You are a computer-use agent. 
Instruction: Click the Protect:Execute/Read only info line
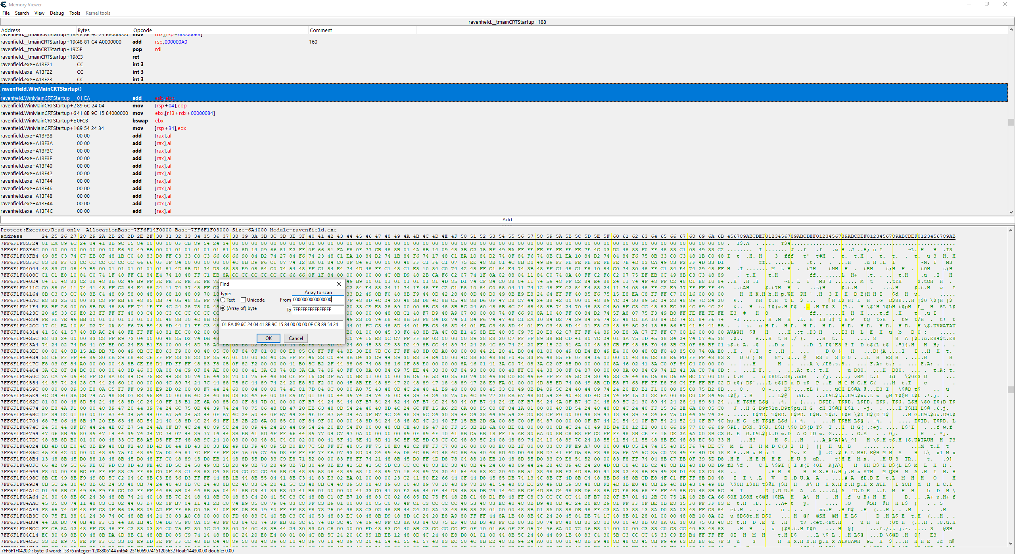pos(169,230)
